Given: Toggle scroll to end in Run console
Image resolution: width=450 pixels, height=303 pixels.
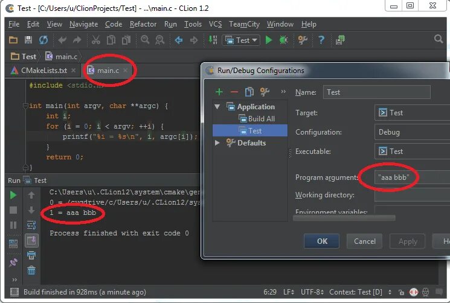Looking at the screenshot, I should (x=31, y=240).
